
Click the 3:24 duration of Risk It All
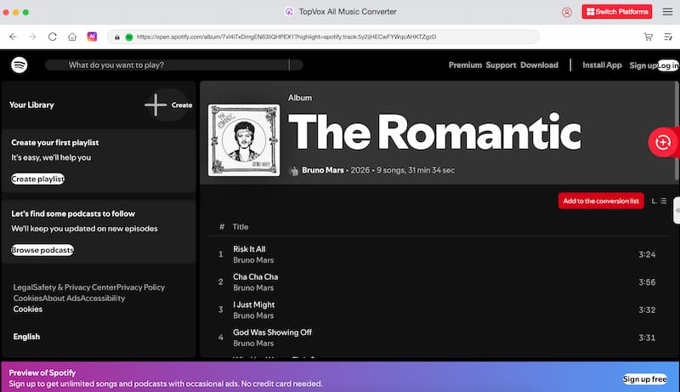pos(647,254)
